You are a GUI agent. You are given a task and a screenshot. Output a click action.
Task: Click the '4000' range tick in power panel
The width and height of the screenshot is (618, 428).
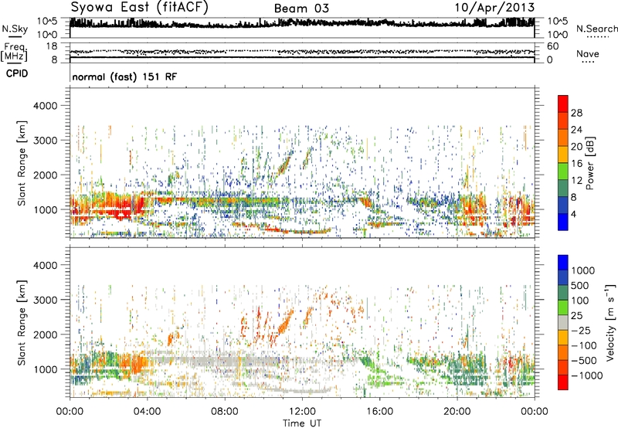tap(45, 106)
